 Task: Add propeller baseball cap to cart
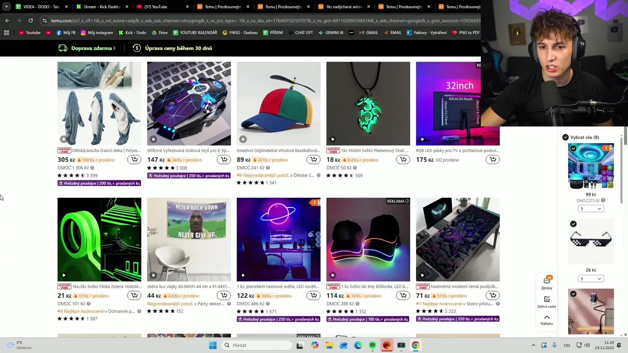point(314,160)
